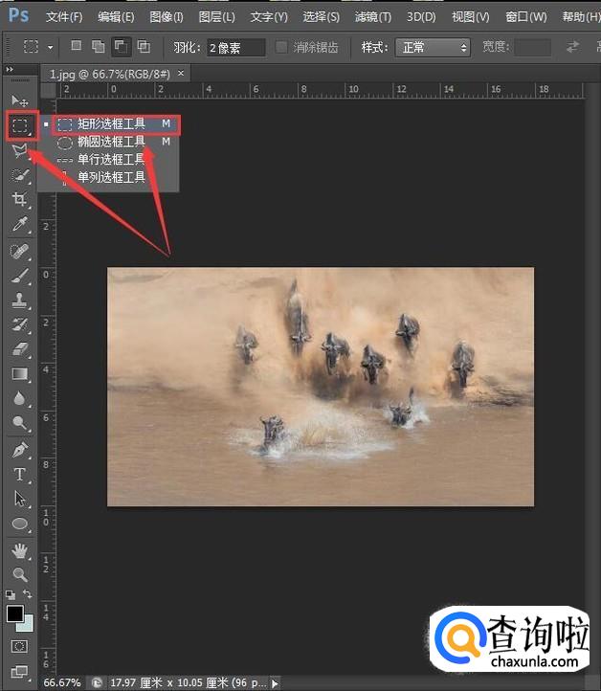Choose Intersect with selection mode

point(144,46)
